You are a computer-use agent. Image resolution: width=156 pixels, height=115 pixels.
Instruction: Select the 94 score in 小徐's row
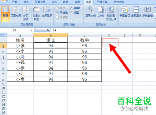51,68
